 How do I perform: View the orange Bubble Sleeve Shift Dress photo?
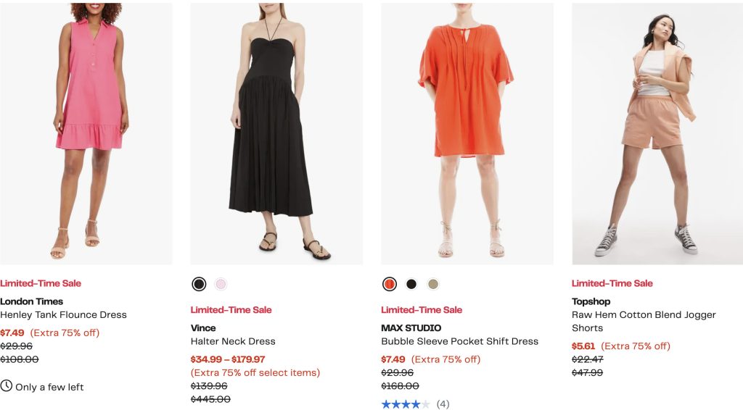pyautogui.click(x=467, y=134)
